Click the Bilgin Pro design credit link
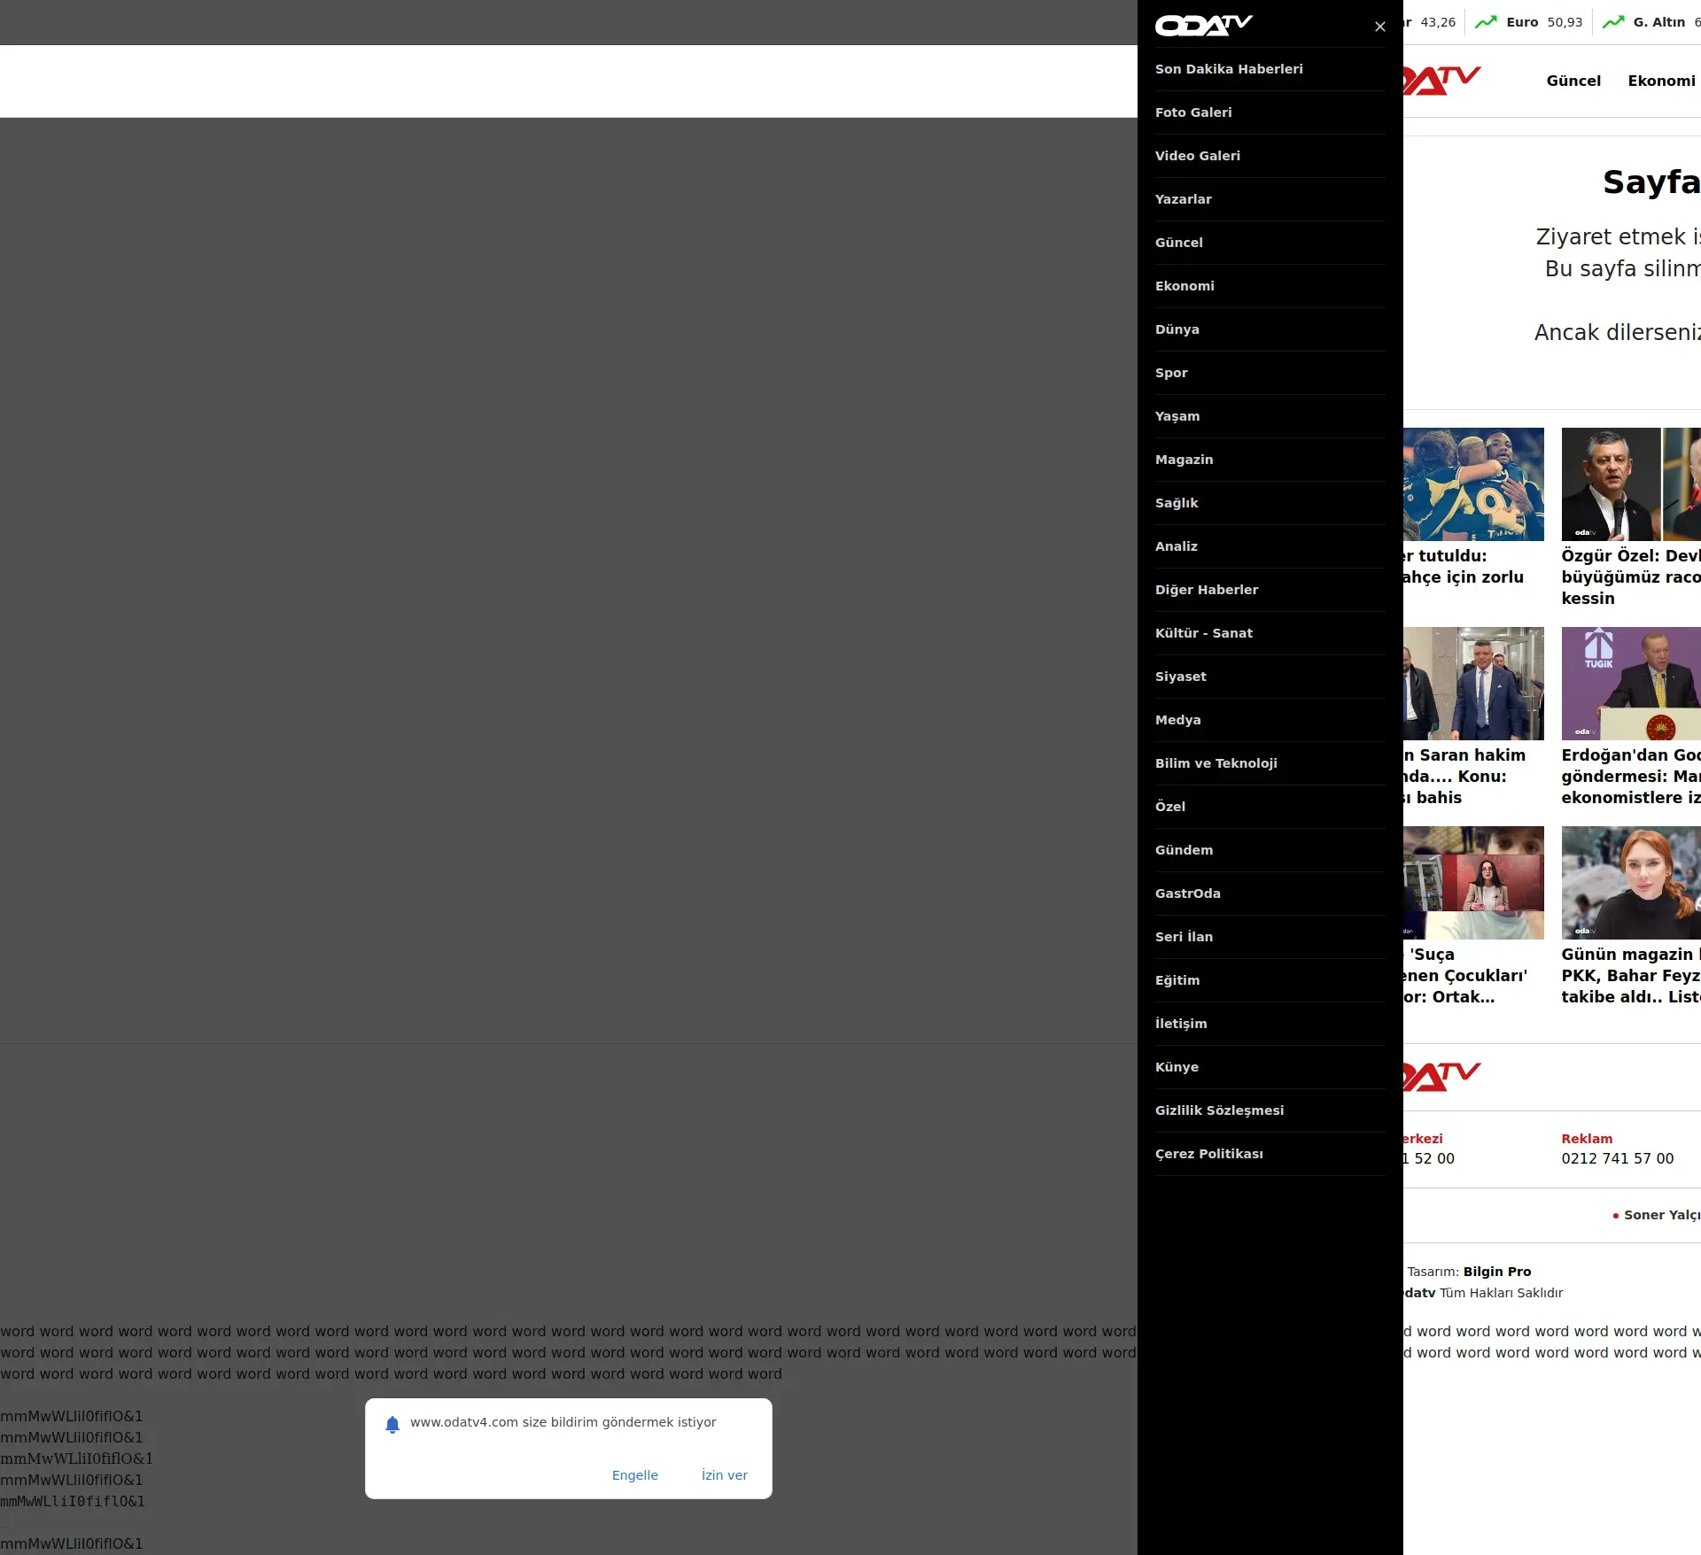 point(1496,1272)
